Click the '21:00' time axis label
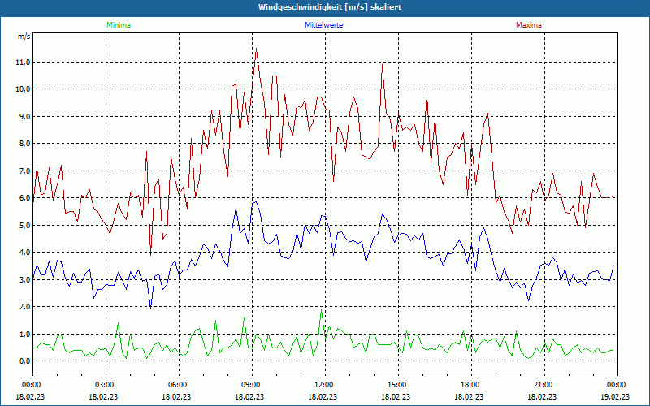Image resolution: width=650 pixels, height=406 pixels. [x=544, y=385]
